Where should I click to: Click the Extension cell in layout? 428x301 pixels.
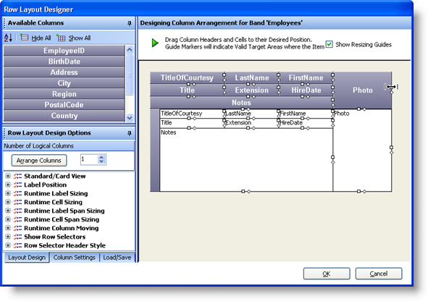point(251,123)
